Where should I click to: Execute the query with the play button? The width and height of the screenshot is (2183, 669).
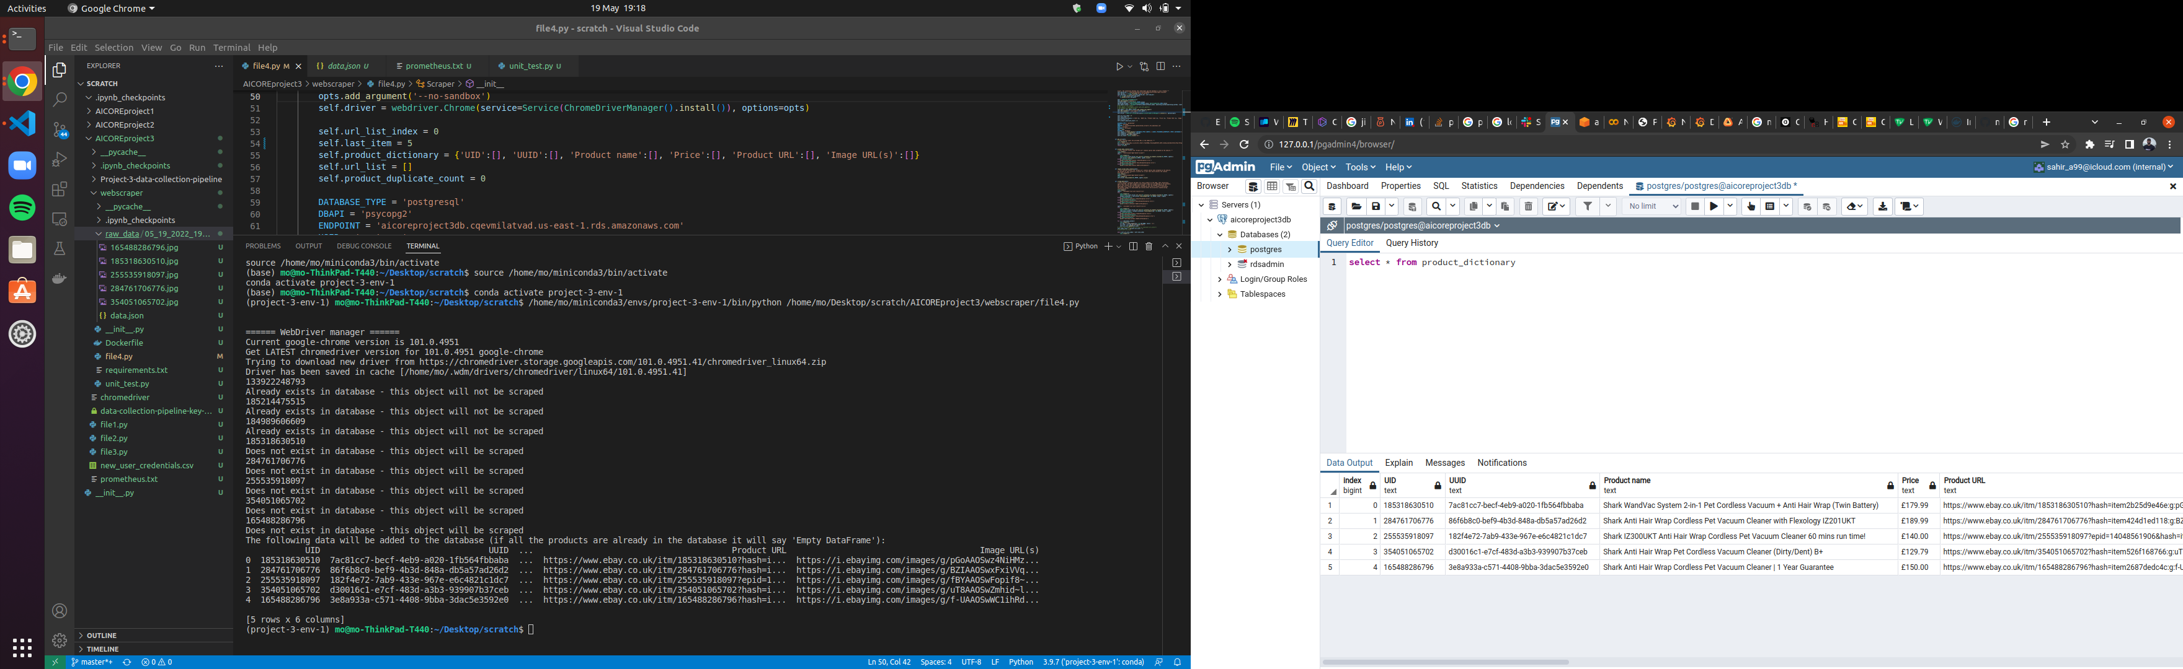click(x=1714, y=206)
